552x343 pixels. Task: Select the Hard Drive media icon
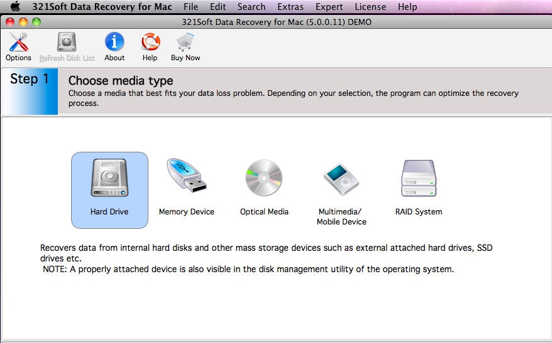click(109, 178)
